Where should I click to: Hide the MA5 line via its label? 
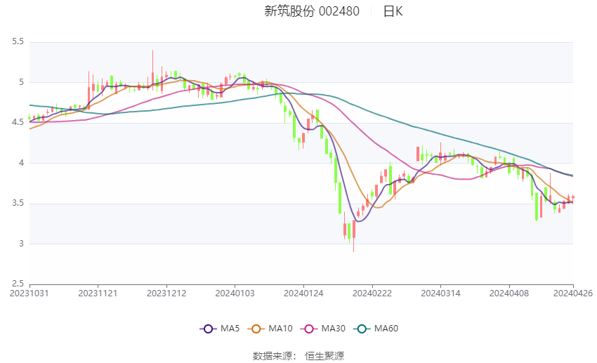[230, 329]
